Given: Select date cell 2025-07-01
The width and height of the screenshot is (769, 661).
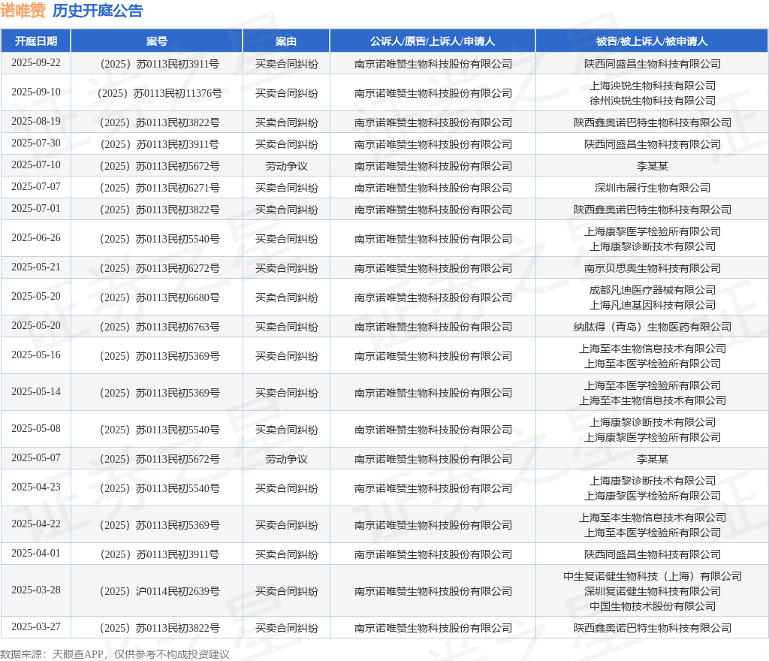Looking at the screenshot, I should (36, 208).
